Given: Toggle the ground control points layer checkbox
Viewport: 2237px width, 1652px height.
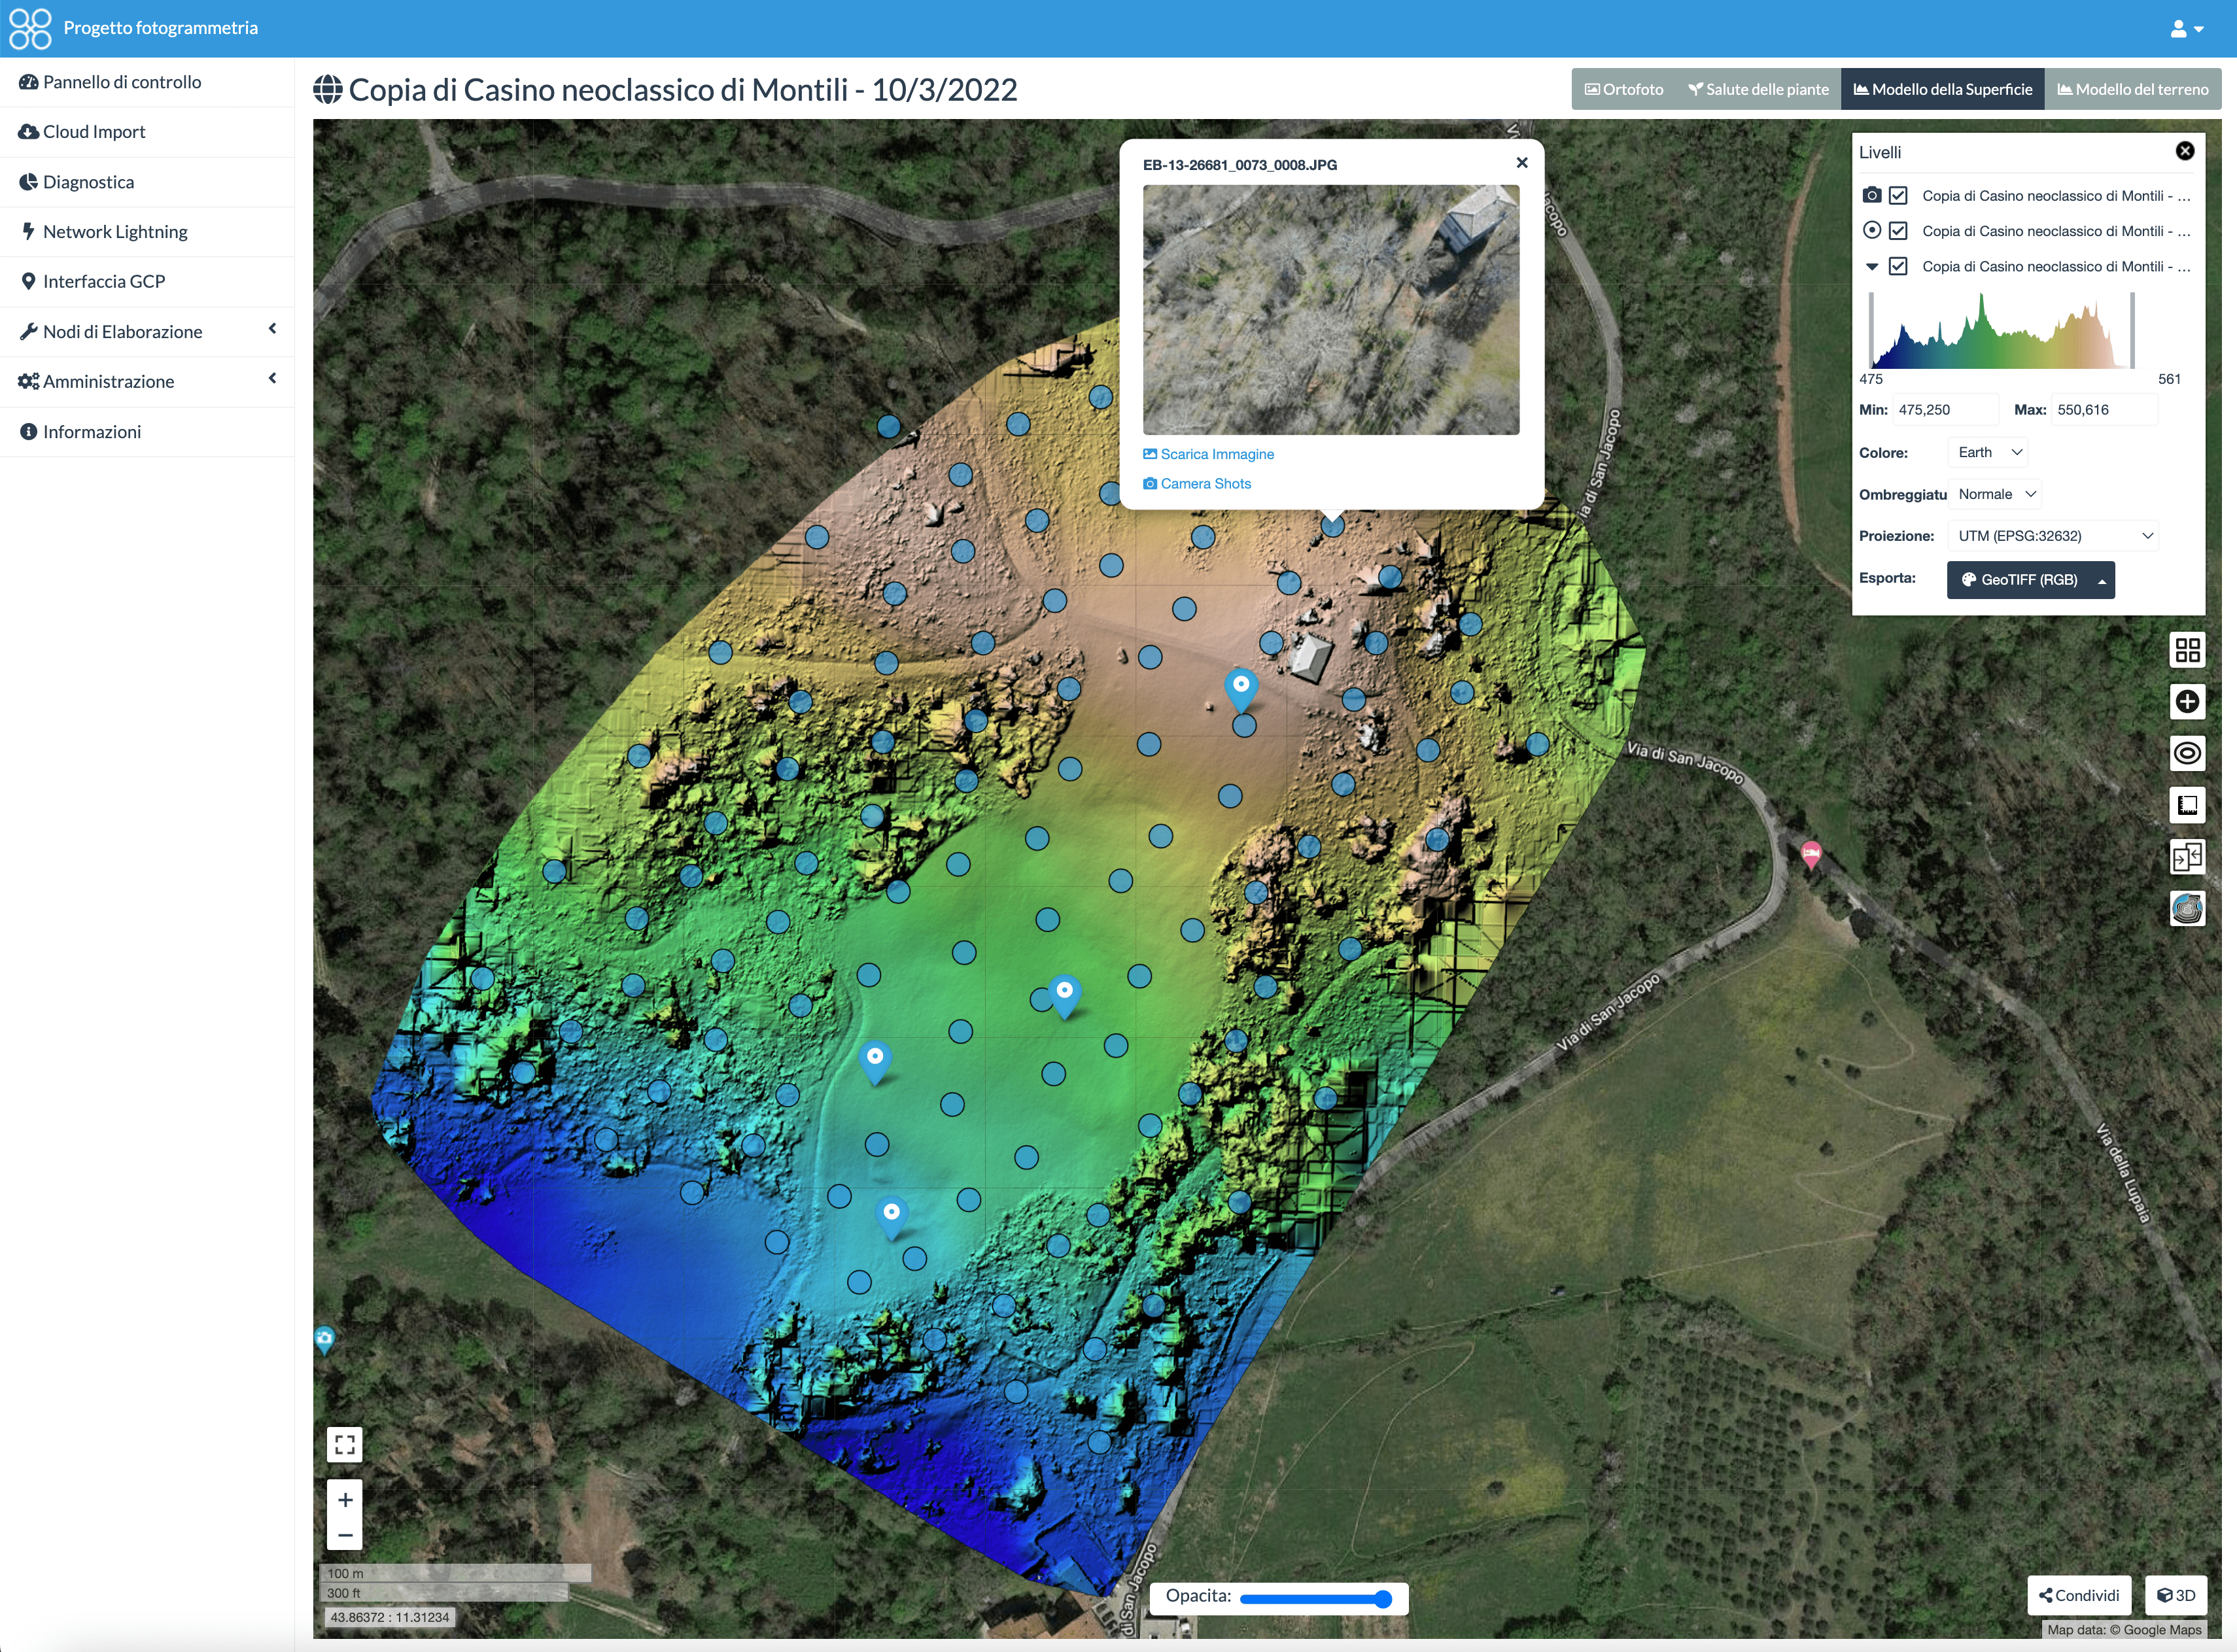Looking at the screenshot, I should [x=1898, y=231].
